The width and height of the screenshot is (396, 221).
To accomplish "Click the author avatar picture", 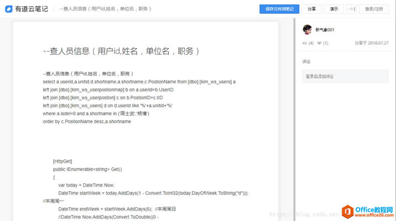I will (x=307, y=30).
